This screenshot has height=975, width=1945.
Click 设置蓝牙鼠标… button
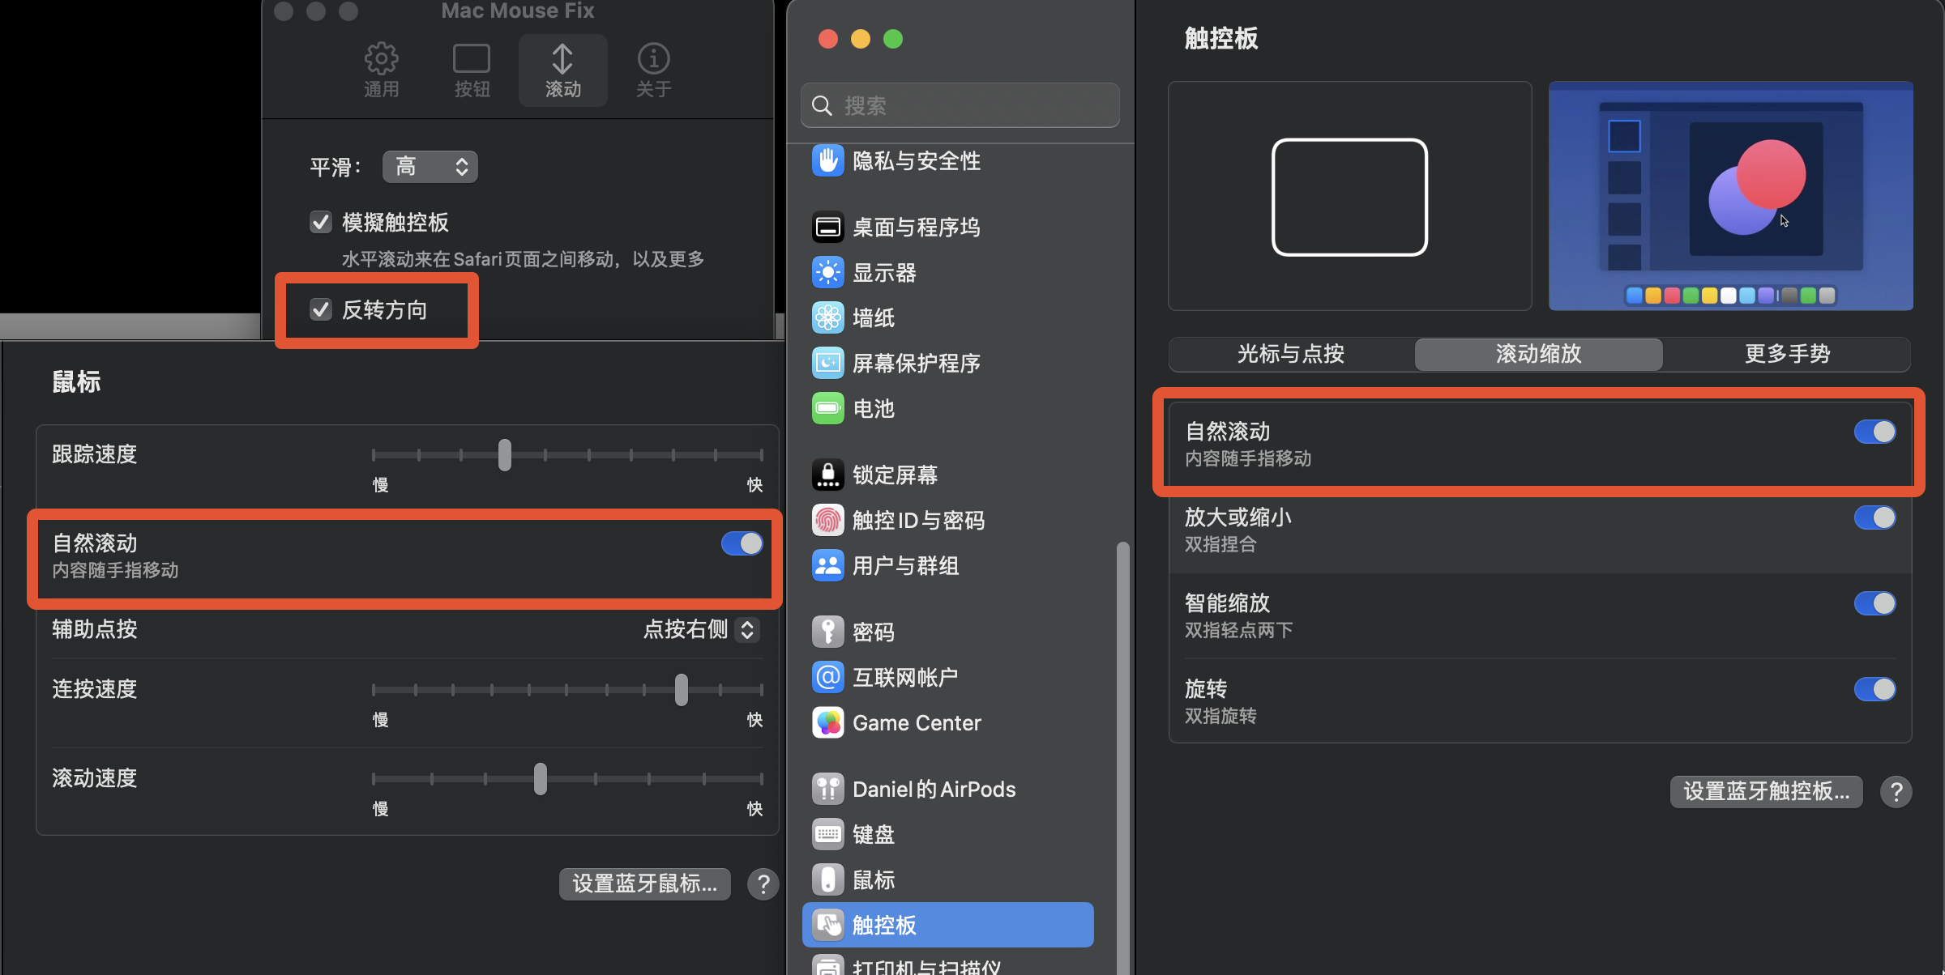click(x=645, y=883)
